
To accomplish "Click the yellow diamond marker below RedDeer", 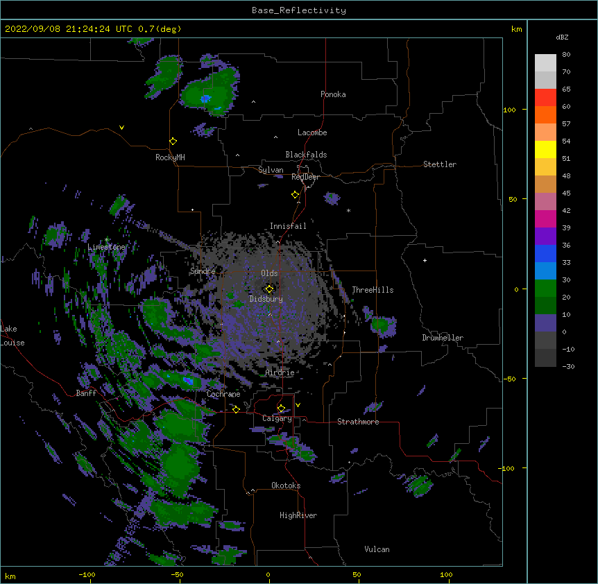I will 296,195.
